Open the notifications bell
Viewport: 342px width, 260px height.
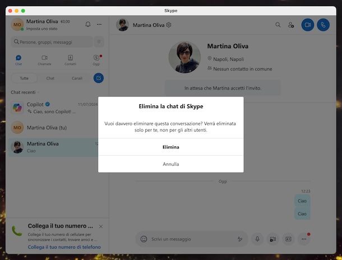88,24
